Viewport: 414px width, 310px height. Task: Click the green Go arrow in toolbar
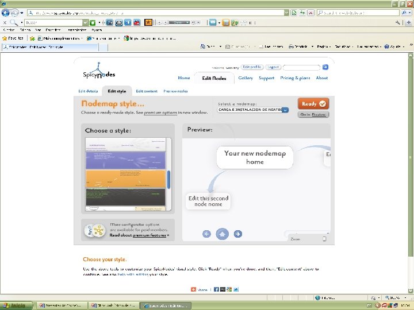tap(93, 23)
